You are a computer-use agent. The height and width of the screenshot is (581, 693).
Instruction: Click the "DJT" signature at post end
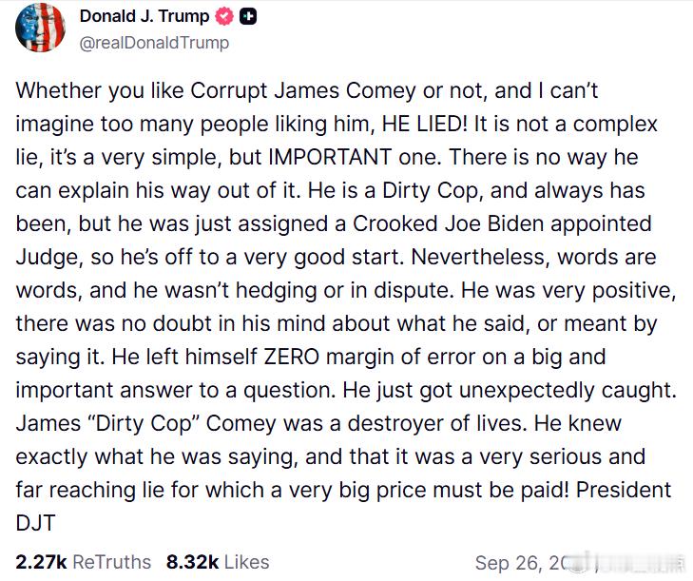click(x=35, y=524)
